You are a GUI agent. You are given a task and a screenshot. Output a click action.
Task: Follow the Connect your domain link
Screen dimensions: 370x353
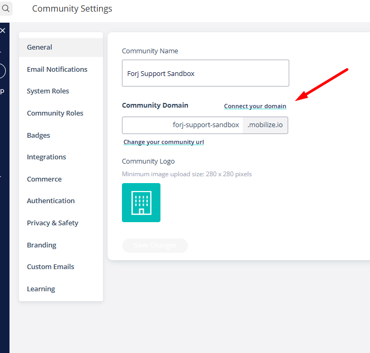click(255, 106)
